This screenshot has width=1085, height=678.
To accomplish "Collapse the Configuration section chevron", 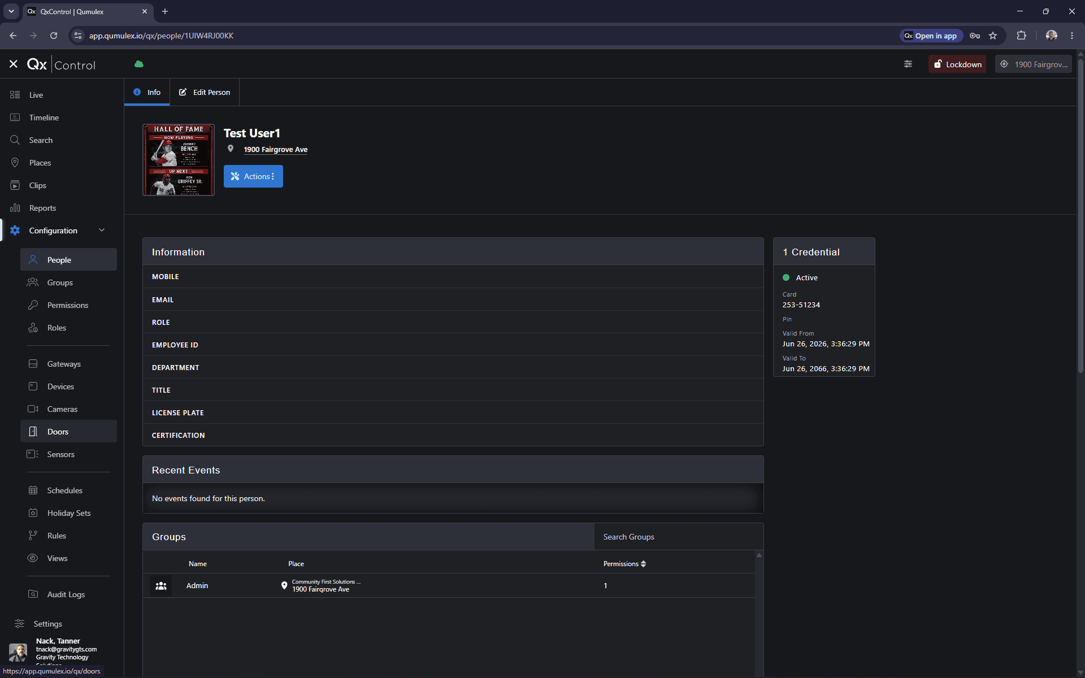I will pyautogui.click(x=102, y=230).
